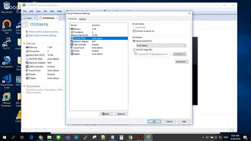
Task: Select Use ISO image file radio button
Action: click(x=134, y=50)
